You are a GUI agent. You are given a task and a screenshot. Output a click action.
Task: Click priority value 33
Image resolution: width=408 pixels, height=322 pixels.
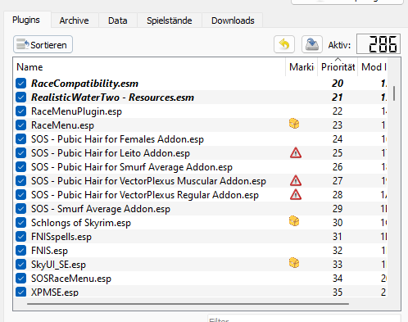pos(338,265)
